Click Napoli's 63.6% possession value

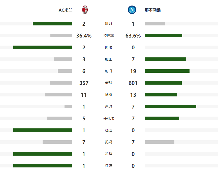point(133,36)
